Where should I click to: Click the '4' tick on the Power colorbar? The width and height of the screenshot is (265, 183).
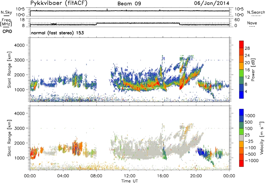pyautogui.click(x=246, y=91)
